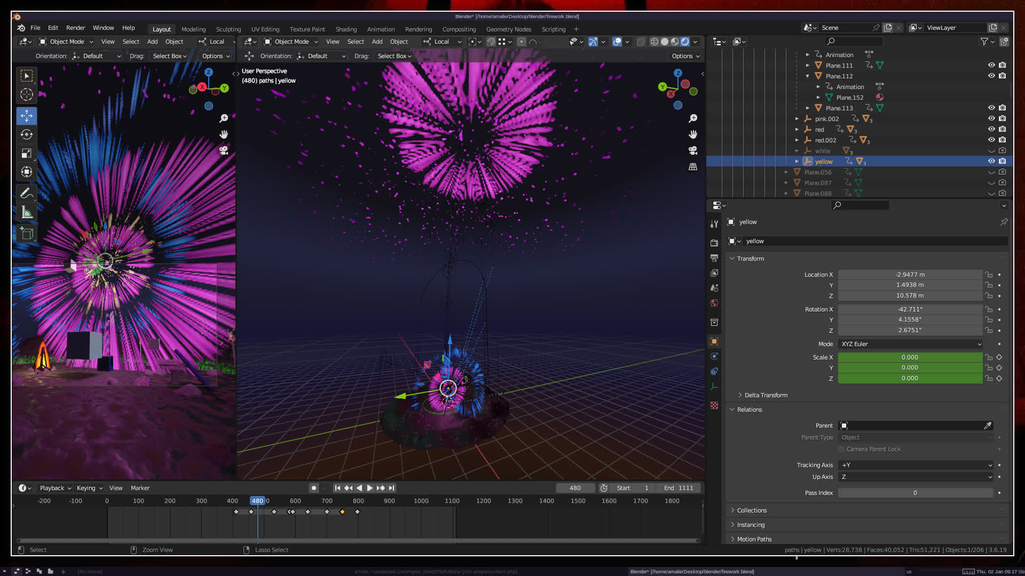The image size is (1025, 576).
Task: Select the Measure ruler tool
Action: [27, 213]
